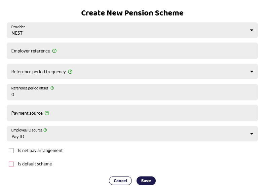Tick the Is net pay arrangement checkbox
This screenshot has width=265, height=194.
point(11,151)
